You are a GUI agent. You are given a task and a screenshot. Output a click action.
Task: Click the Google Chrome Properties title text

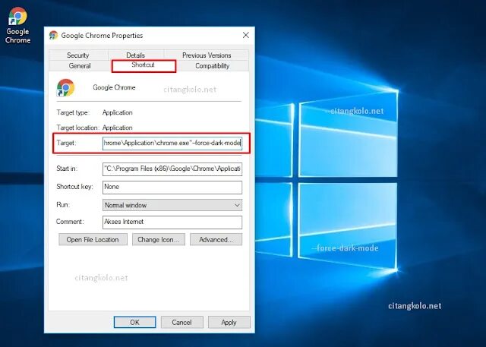click(102, 36)
